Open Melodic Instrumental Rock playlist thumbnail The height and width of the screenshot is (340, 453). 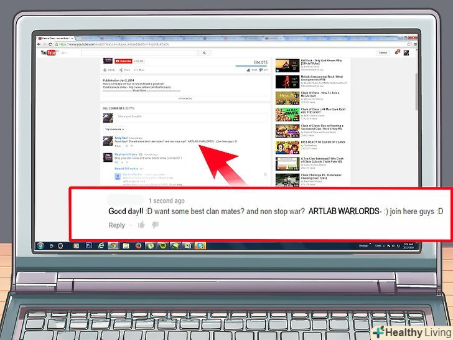(x=287, y=82)
